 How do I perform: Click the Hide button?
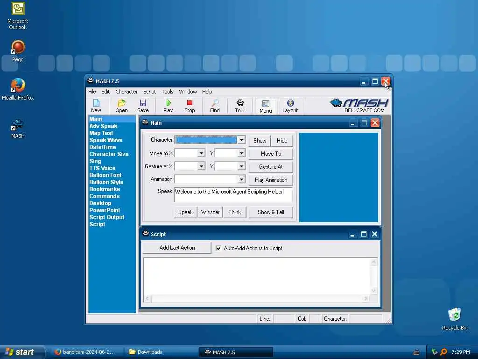click(282, 141)
